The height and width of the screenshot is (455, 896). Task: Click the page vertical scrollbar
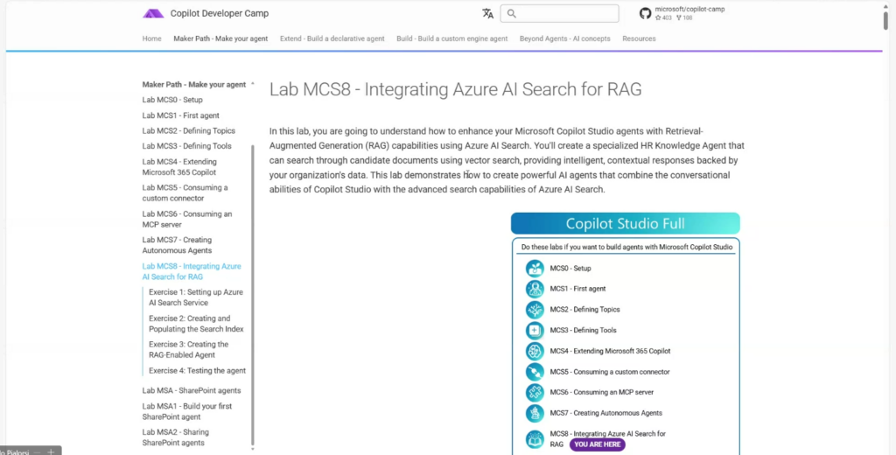click(885, 17)
